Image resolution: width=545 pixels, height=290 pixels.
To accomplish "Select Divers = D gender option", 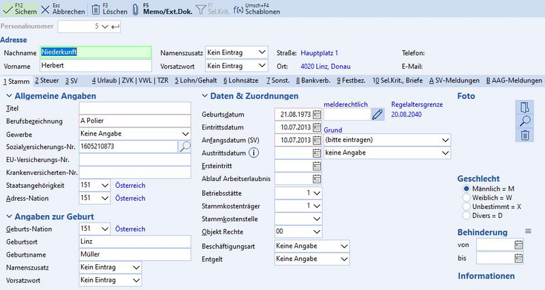I will pyautogui.click(x=466, y=216).
